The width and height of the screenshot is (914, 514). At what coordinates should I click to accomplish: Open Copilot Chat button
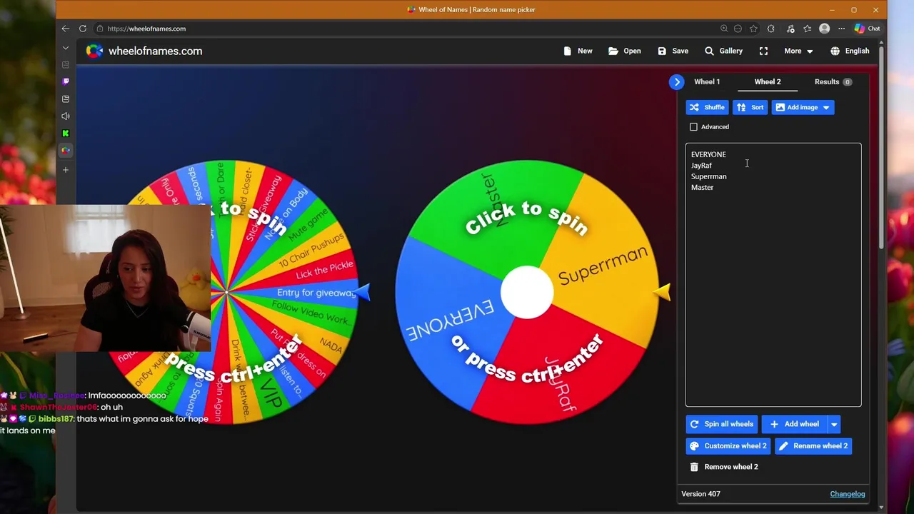[x=867, y=29]
